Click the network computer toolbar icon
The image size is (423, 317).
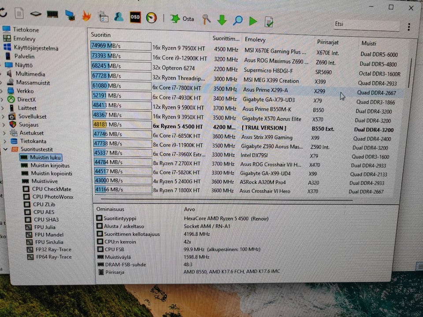pyautogui.click(x=70, y=15)
